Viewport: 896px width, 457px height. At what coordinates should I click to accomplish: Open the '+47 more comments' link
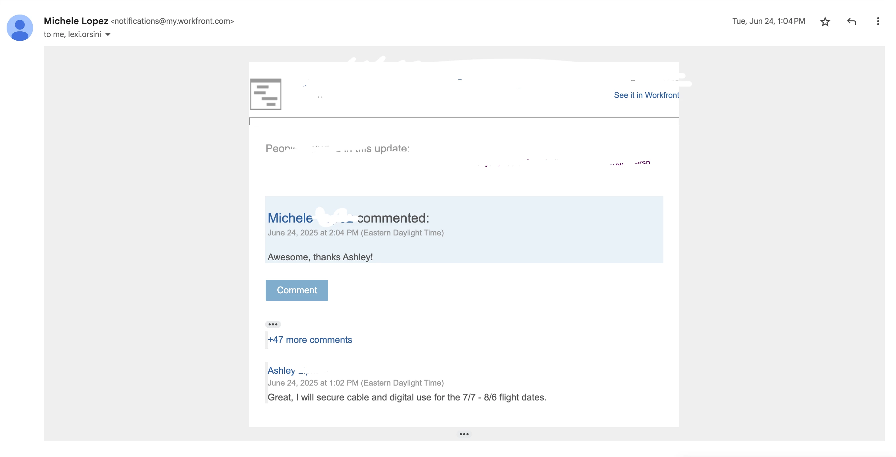pyautogui.click(x=310, y=340)
